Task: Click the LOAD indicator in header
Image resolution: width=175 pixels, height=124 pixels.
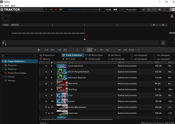Action: tap(60, 10)
